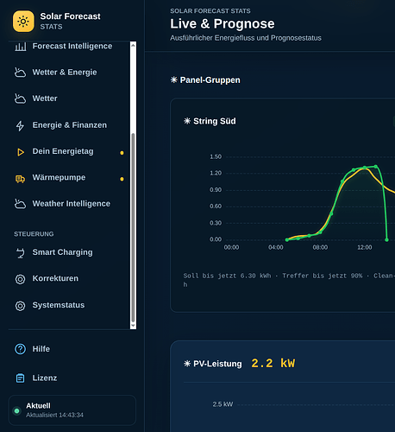Click the Korrekturen gear icon
The height and width of the screenshot is (432, 395).
[20, 279]
